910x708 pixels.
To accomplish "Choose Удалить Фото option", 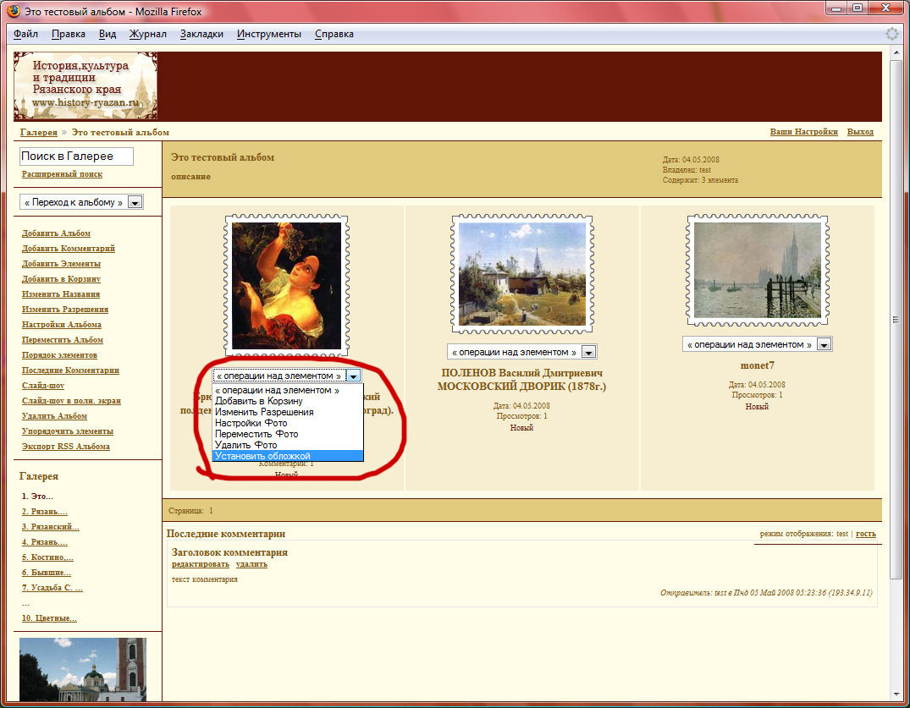I will (x=288, y=445).
